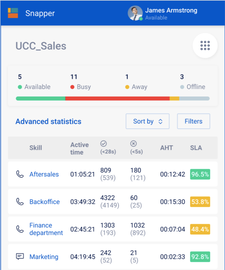Click the phone icon beside Aftersales

pyautogui.click(x=20, y=174)
